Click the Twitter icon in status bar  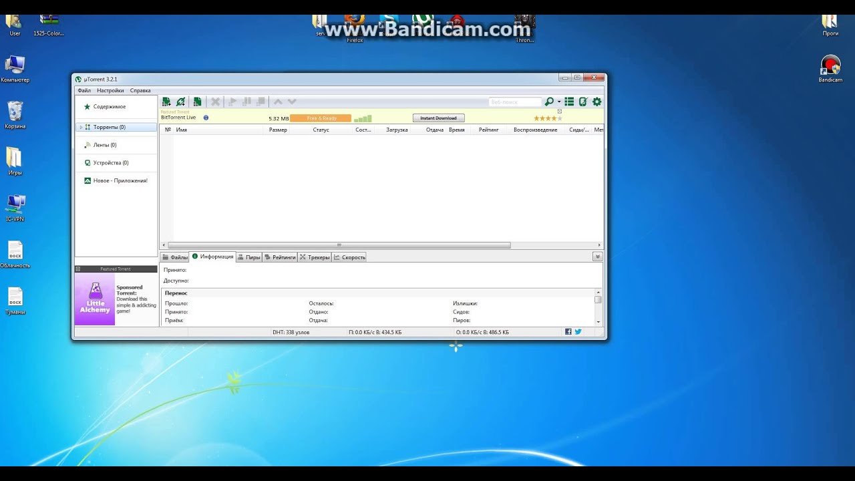click(x=578, y=332)
